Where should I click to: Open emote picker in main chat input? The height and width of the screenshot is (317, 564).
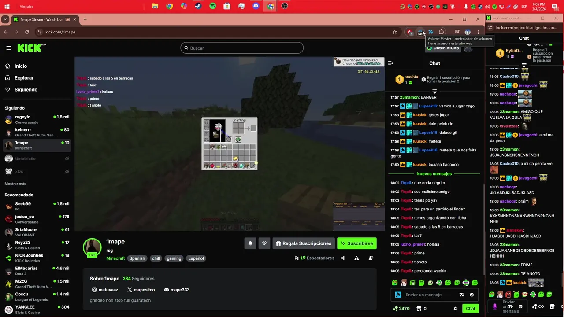(x=471, y=295)
